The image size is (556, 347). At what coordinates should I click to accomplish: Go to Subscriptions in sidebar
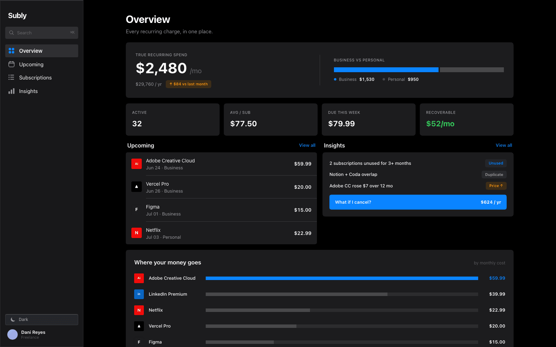coord(42,77)
